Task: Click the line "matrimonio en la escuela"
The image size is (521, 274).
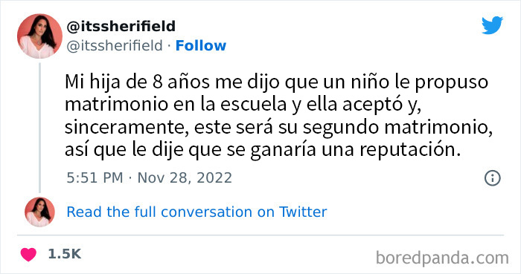Action: 243,105
